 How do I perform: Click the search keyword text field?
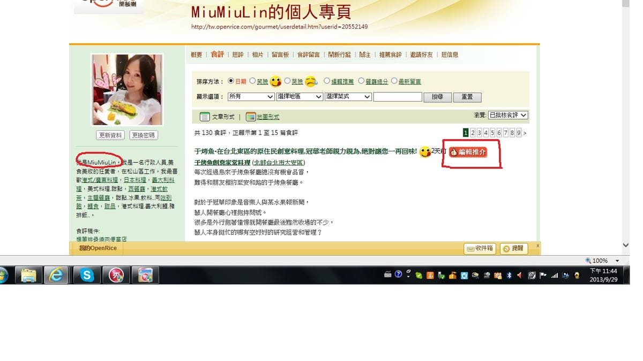pos(398,97)
